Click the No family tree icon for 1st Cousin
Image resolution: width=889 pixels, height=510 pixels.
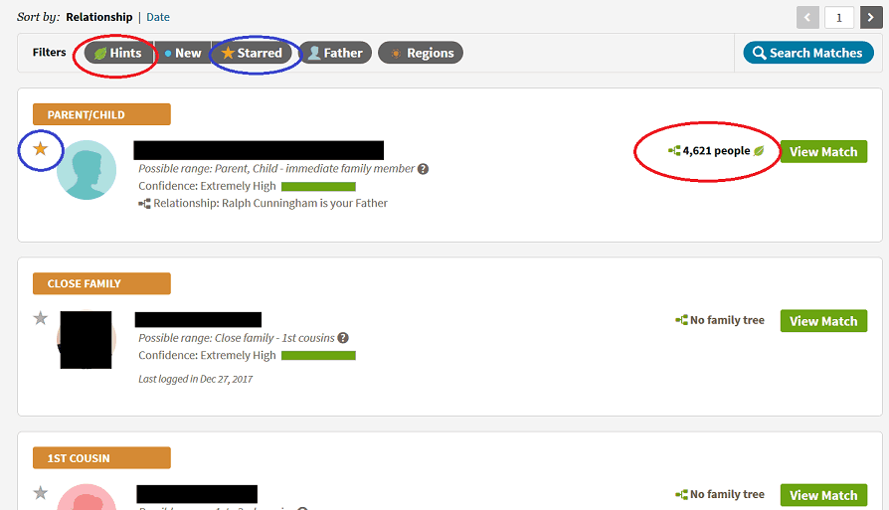681,495
